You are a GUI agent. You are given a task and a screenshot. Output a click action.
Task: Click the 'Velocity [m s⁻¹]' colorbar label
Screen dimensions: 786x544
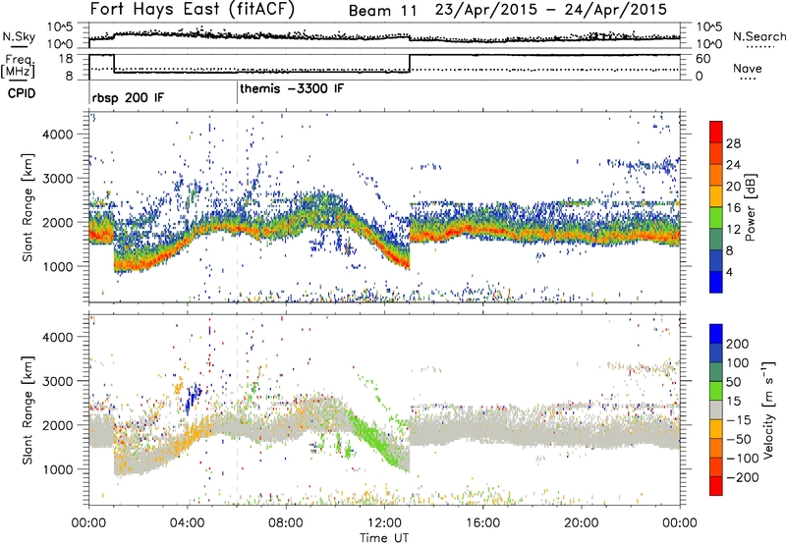click(x=768, y=409)
